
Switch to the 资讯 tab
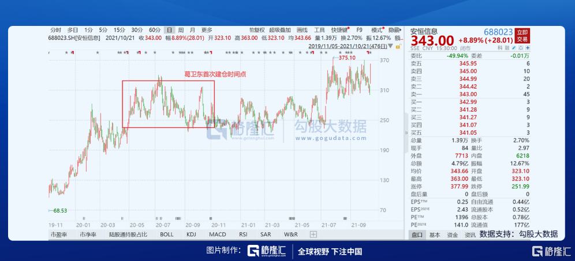(x=470, y=235)
